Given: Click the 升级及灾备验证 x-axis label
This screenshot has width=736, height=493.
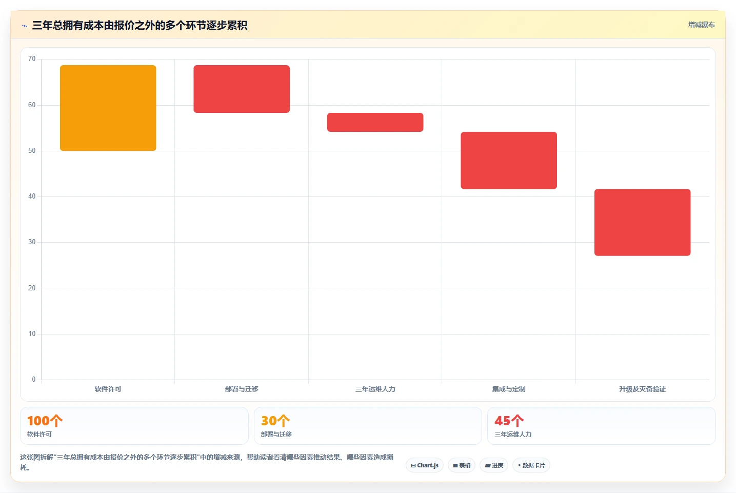Looking at the screenshot, I should click(643, 389).
